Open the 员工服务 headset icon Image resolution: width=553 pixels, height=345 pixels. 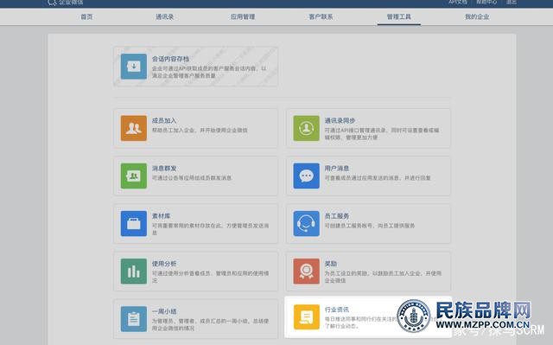pyautogui.click(x=307, y=223)
